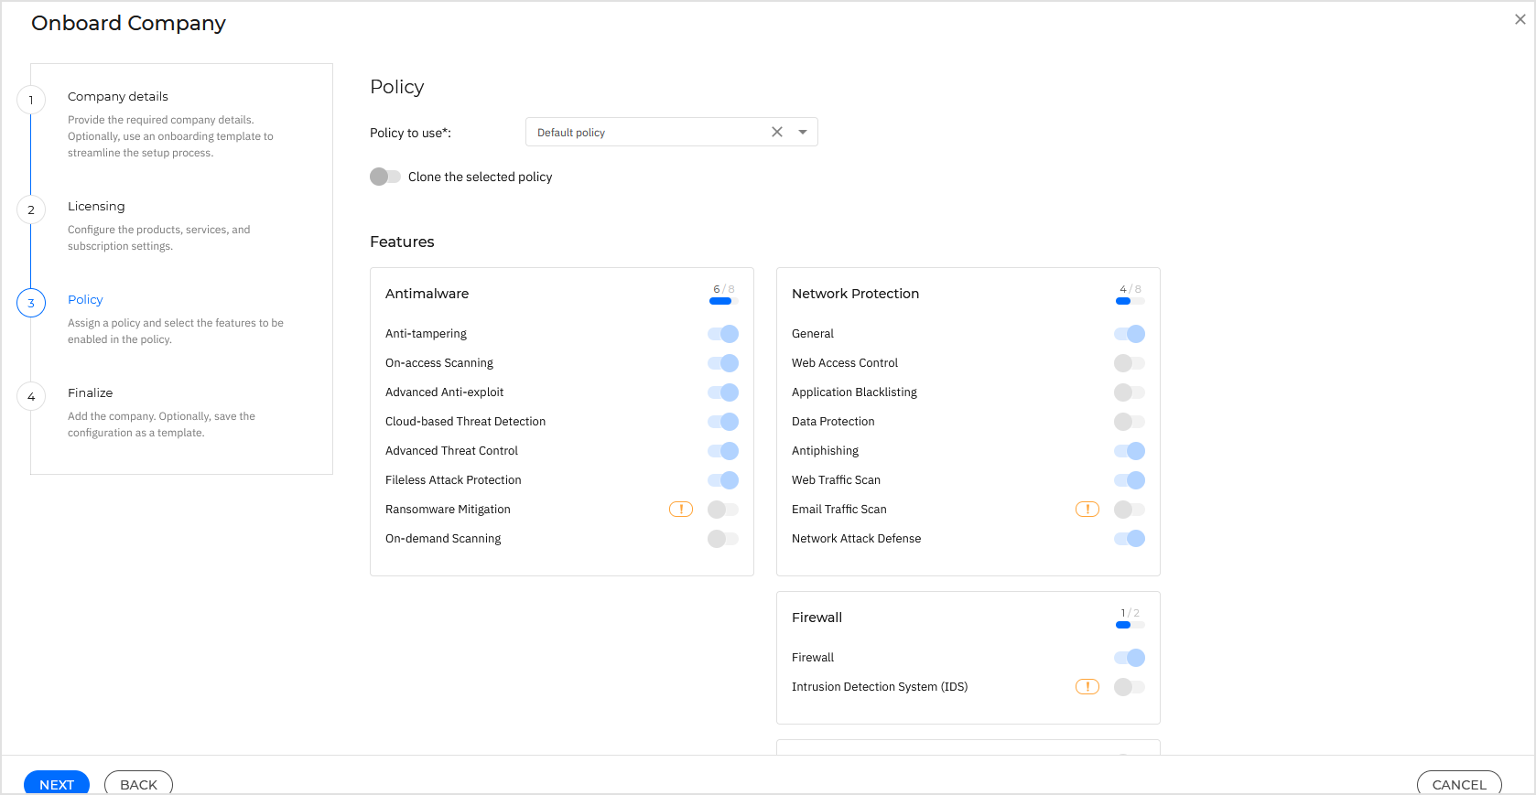Image resolution: width=1536 pixels, height=795 pixels.
Task: Close the Onboard Company dialog
Action: coord(1520,19)
